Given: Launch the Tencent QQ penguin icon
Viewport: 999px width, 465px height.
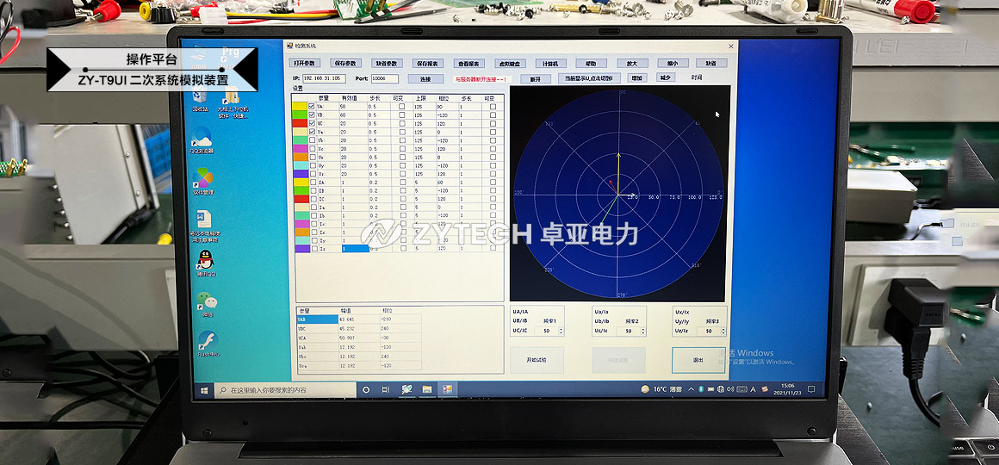Looking at the screenshot, I should (206, 263).
